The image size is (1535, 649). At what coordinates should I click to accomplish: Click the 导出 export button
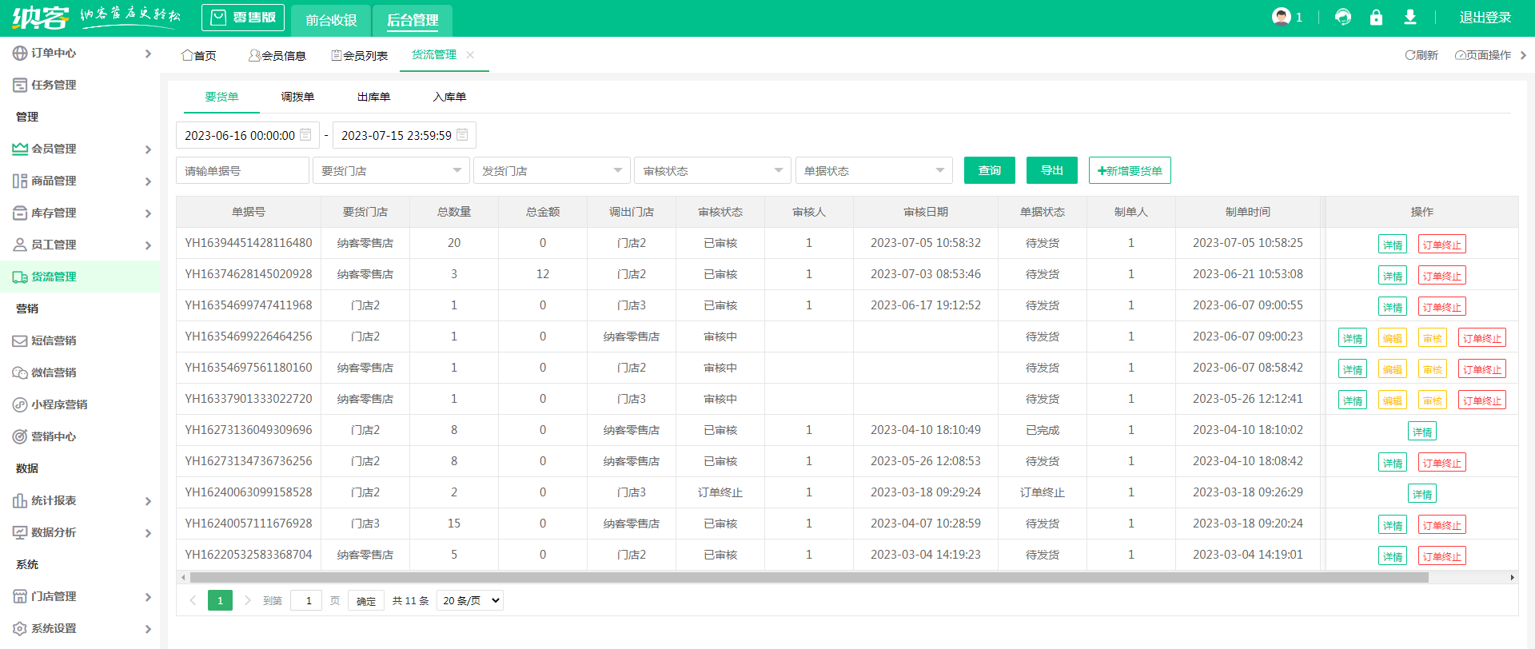click(x=1052, y=170)
